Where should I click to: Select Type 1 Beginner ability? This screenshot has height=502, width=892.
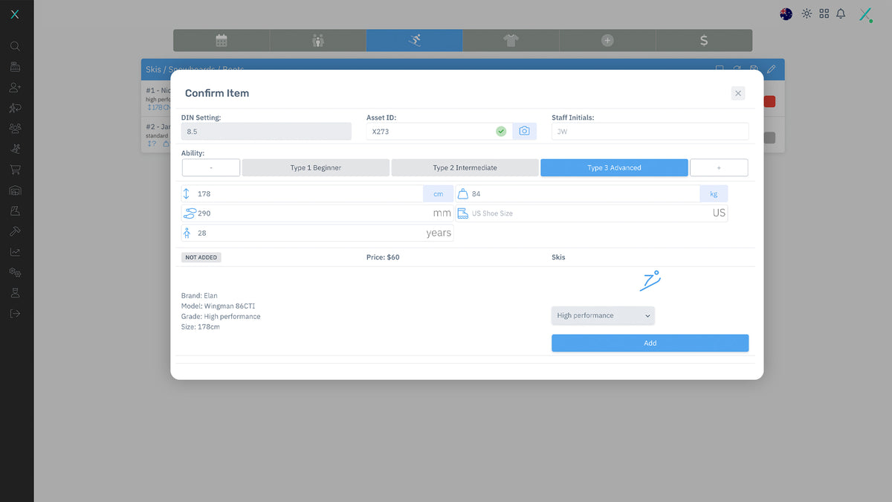pyautogui.click(x=315, y=168)
